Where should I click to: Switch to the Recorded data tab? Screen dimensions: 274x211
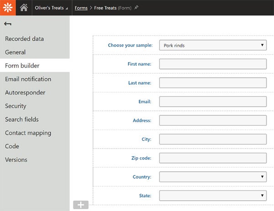point(25,39)
